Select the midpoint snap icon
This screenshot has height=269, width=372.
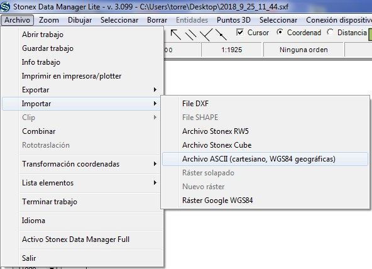221,35
